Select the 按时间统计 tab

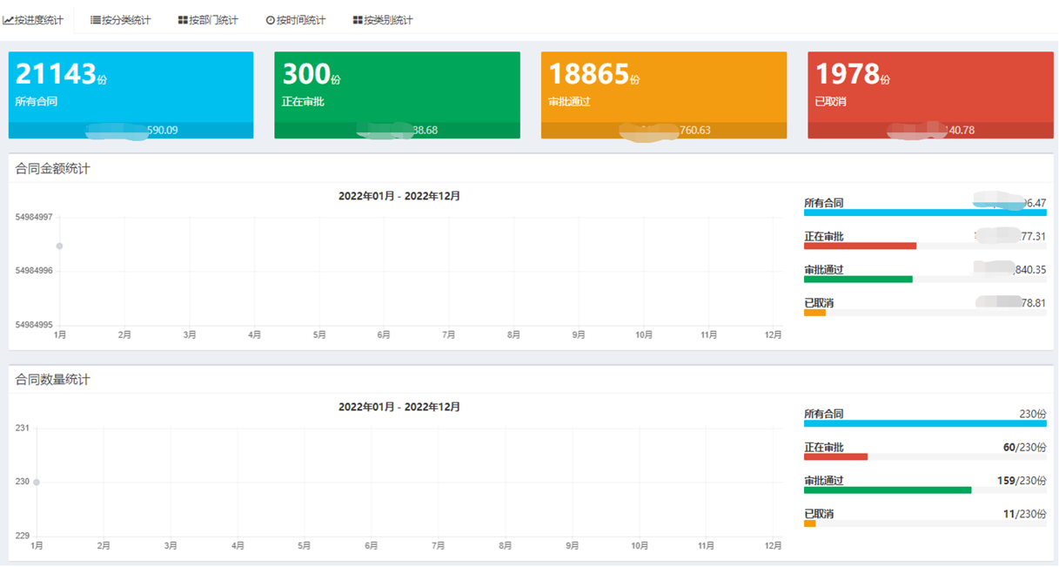(300, 20)
